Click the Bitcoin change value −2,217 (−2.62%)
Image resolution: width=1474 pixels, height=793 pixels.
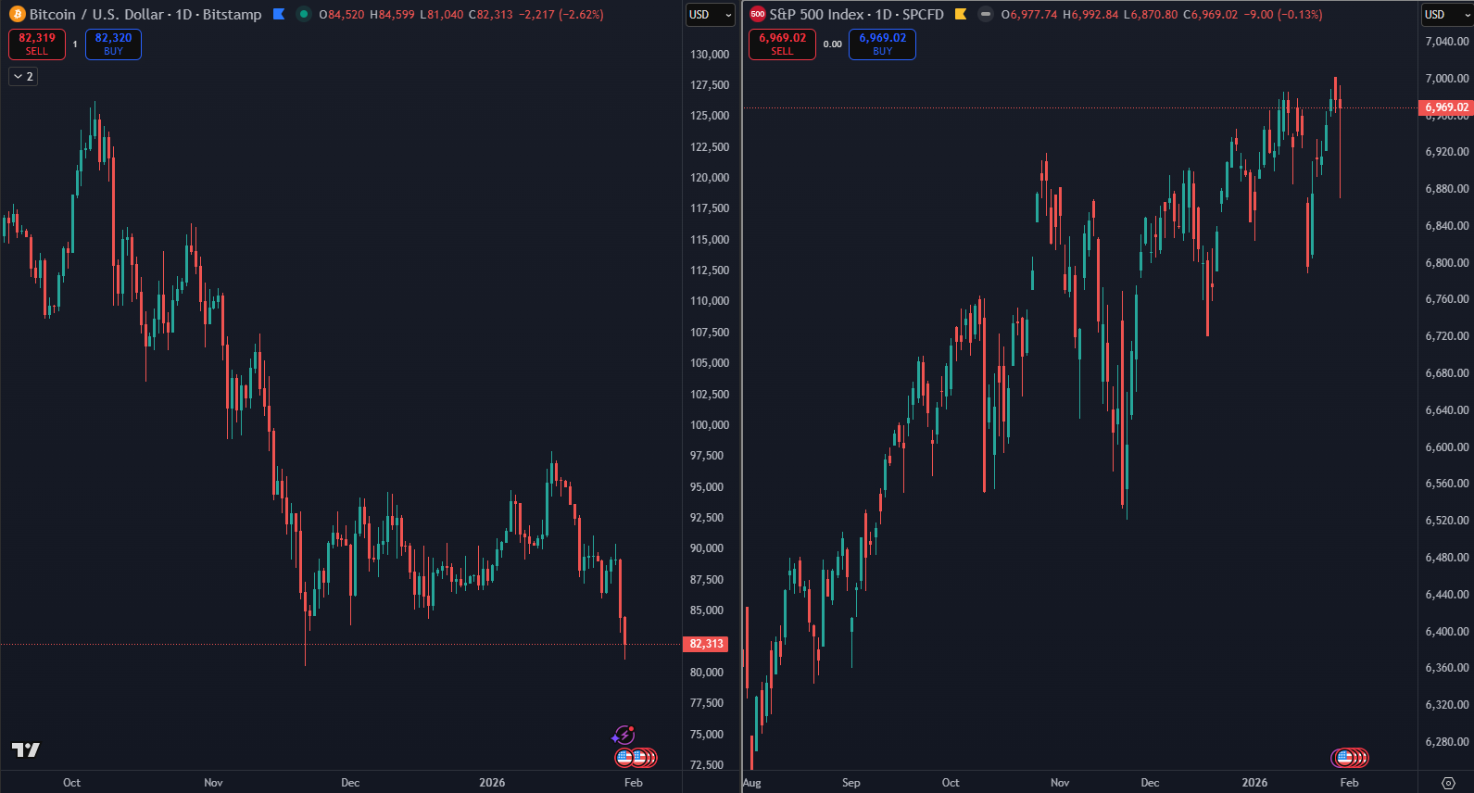(561, 15)
